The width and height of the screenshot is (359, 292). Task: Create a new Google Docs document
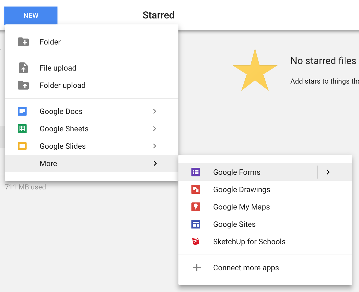click(x=74, y=111)
